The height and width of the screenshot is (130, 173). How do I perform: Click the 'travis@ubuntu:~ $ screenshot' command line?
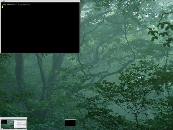pyautogui.click(x=16, y=5)
